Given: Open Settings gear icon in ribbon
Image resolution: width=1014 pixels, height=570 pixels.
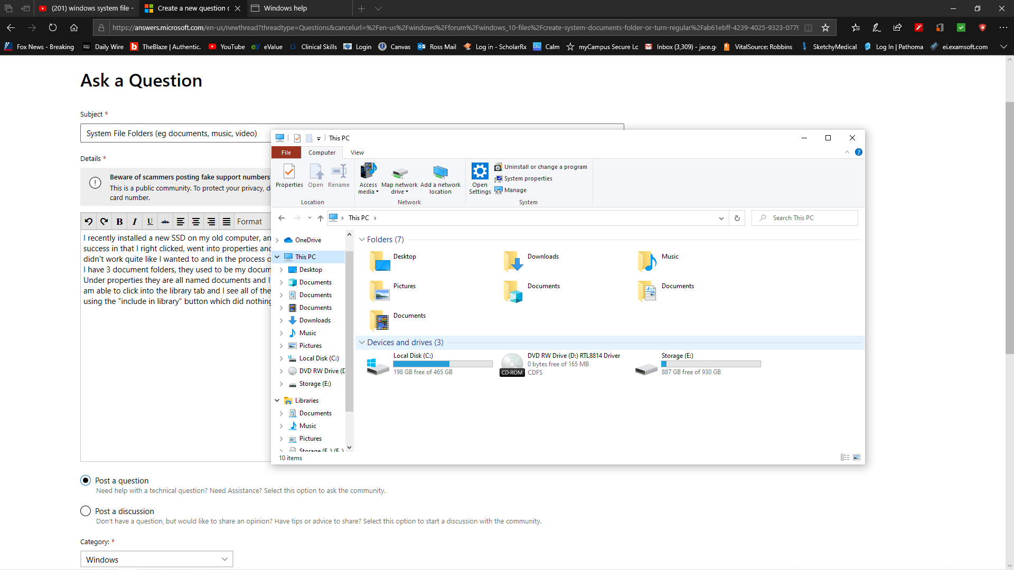Looking at the screenshot, I should pyautogui.click(x=480, y=178).
